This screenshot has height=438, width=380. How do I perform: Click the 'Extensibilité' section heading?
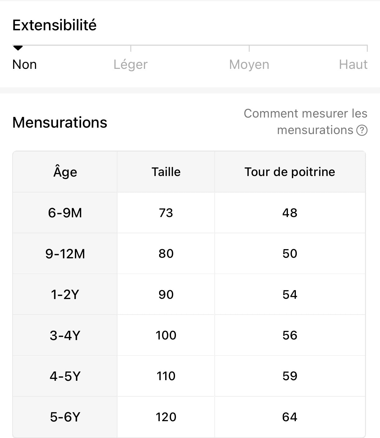pyautogui.click(x=54, y=25)
